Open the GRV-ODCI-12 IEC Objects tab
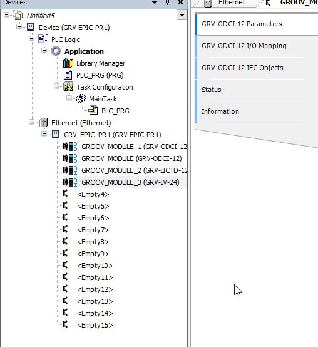This screenshot has height=347, width=318. [x=242, y=68]
